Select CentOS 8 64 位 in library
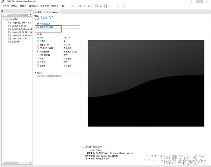This screenshot has width=211, height=167. 17,26
